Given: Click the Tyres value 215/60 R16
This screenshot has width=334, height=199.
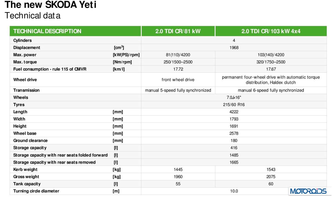Looking at the screenshot, I should (x=234, y=105).
